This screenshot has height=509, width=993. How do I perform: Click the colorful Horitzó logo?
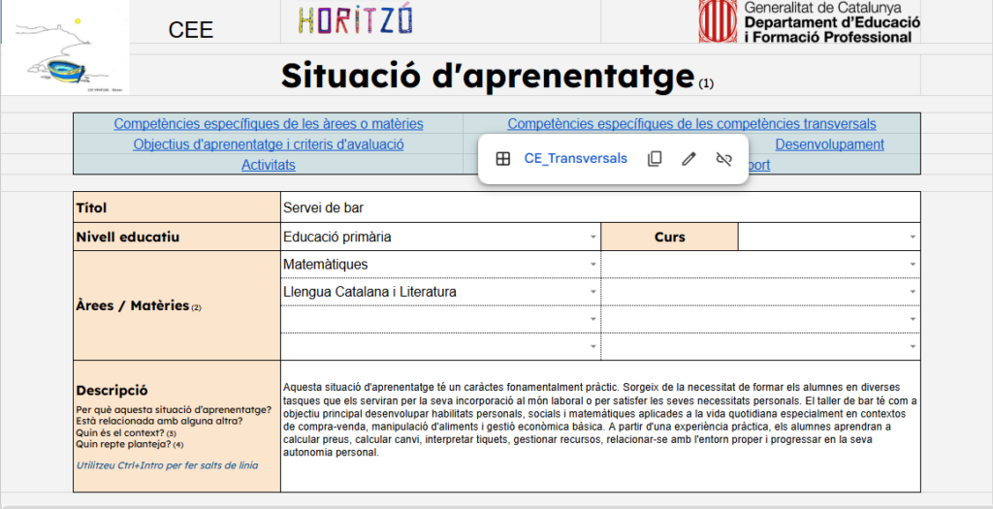point(355,19)
